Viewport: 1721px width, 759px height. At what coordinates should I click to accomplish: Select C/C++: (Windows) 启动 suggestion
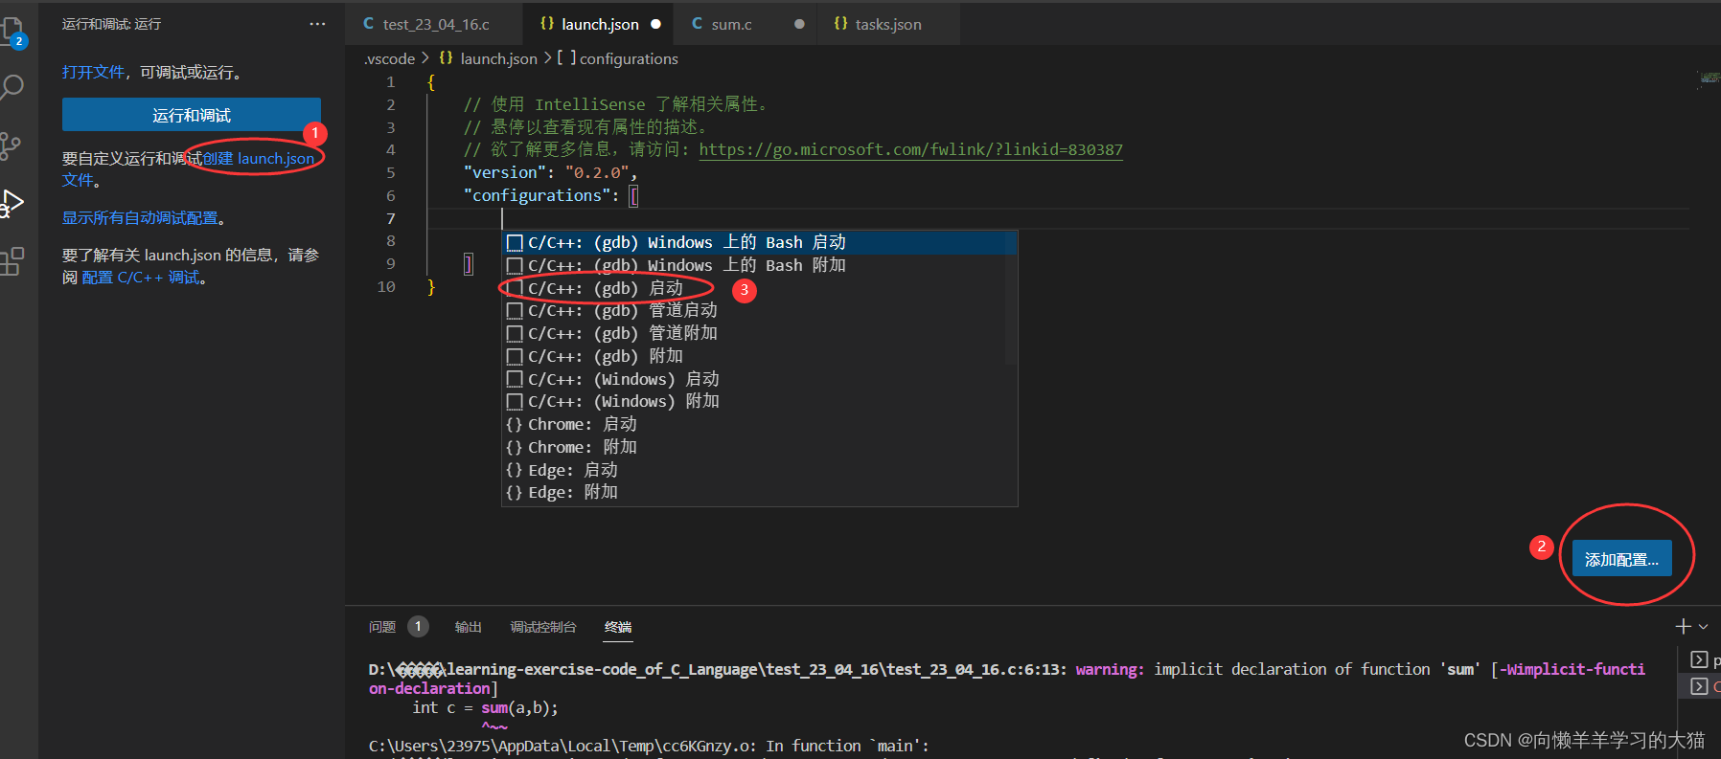760,379
